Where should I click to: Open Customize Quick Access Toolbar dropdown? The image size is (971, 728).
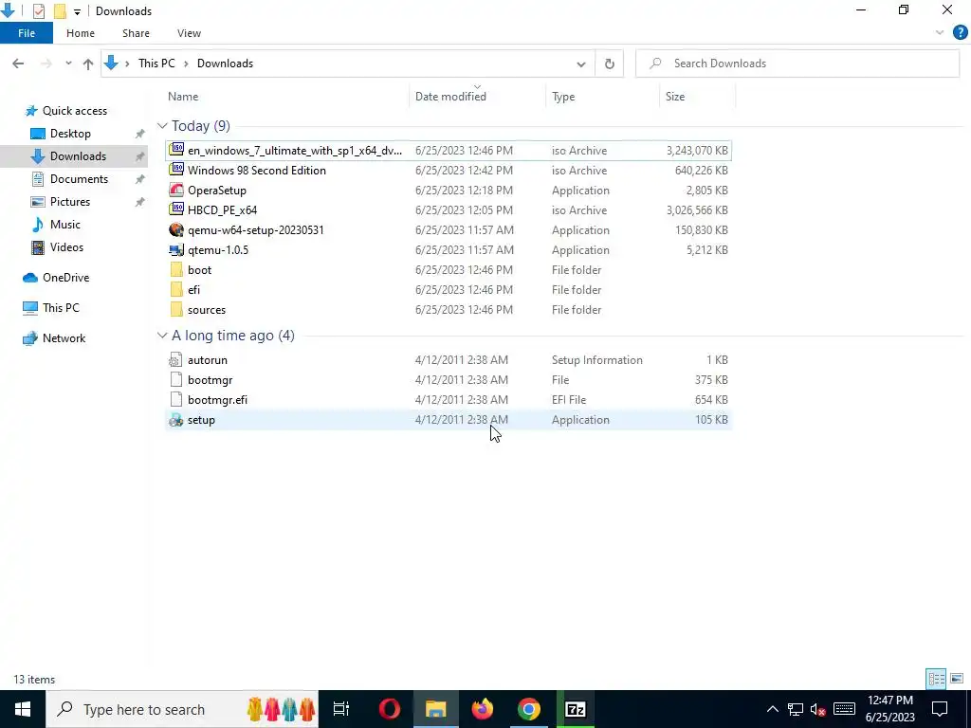pyautogui.click(x=77, y=11)
